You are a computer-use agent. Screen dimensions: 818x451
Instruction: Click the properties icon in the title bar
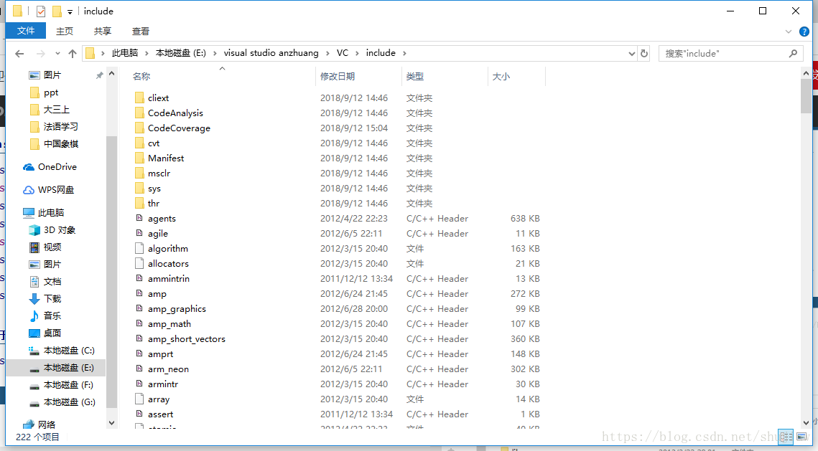click(40, 11)
